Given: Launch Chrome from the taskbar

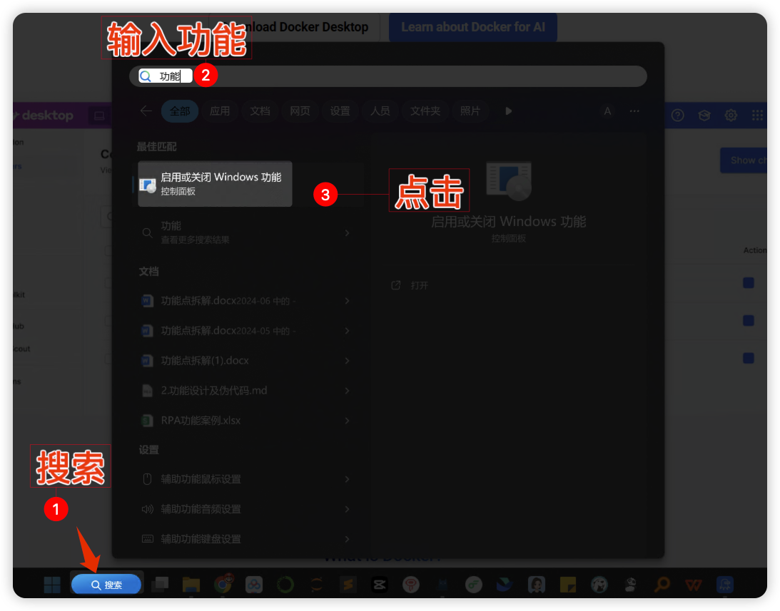Looking at the screenshot, I should pos(223,584).
